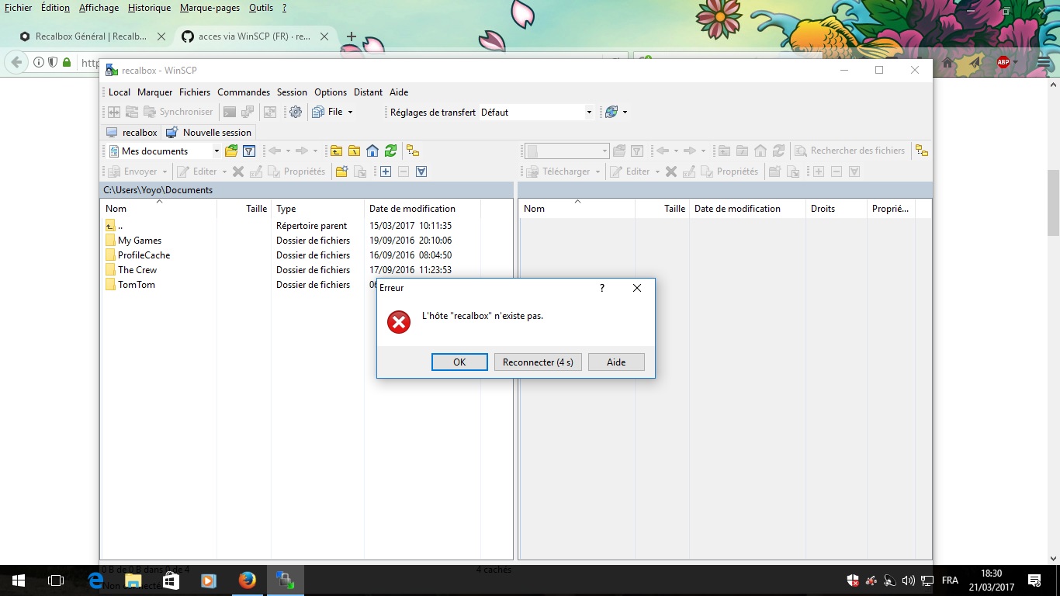Click the local Parent directory icon
This screenshot has width=1060, height=596.
336,151
